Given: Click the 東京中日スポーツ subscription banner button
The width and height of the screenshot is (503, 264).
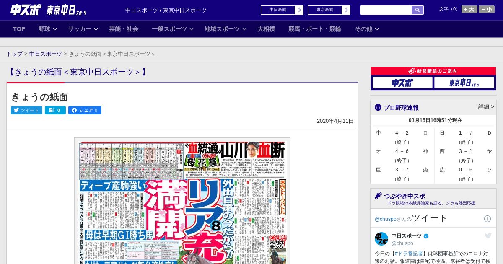Looking at the screenshot, I should (x=464, y=83).
